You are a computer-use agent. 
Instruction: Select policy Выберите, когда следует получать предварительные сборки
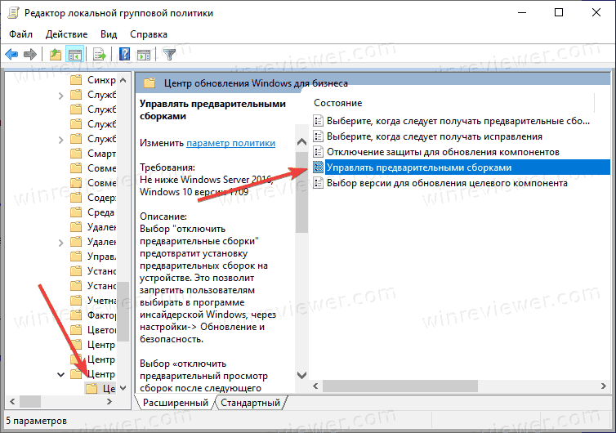click(x=458, y=121)
